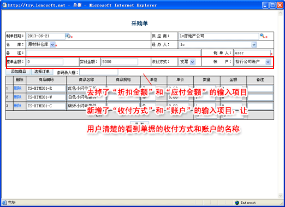Delete row 2 item TS-KTMI01-W

[x=17, y=97]
